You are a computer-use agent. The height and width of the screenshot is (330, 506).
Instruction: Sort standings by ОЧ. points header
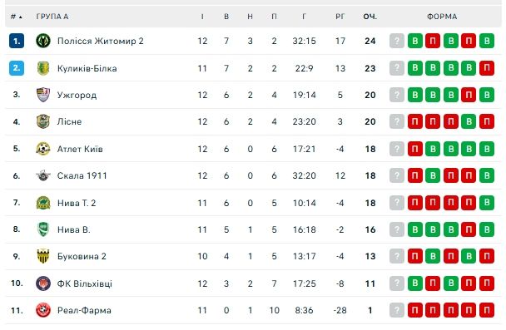370,17
